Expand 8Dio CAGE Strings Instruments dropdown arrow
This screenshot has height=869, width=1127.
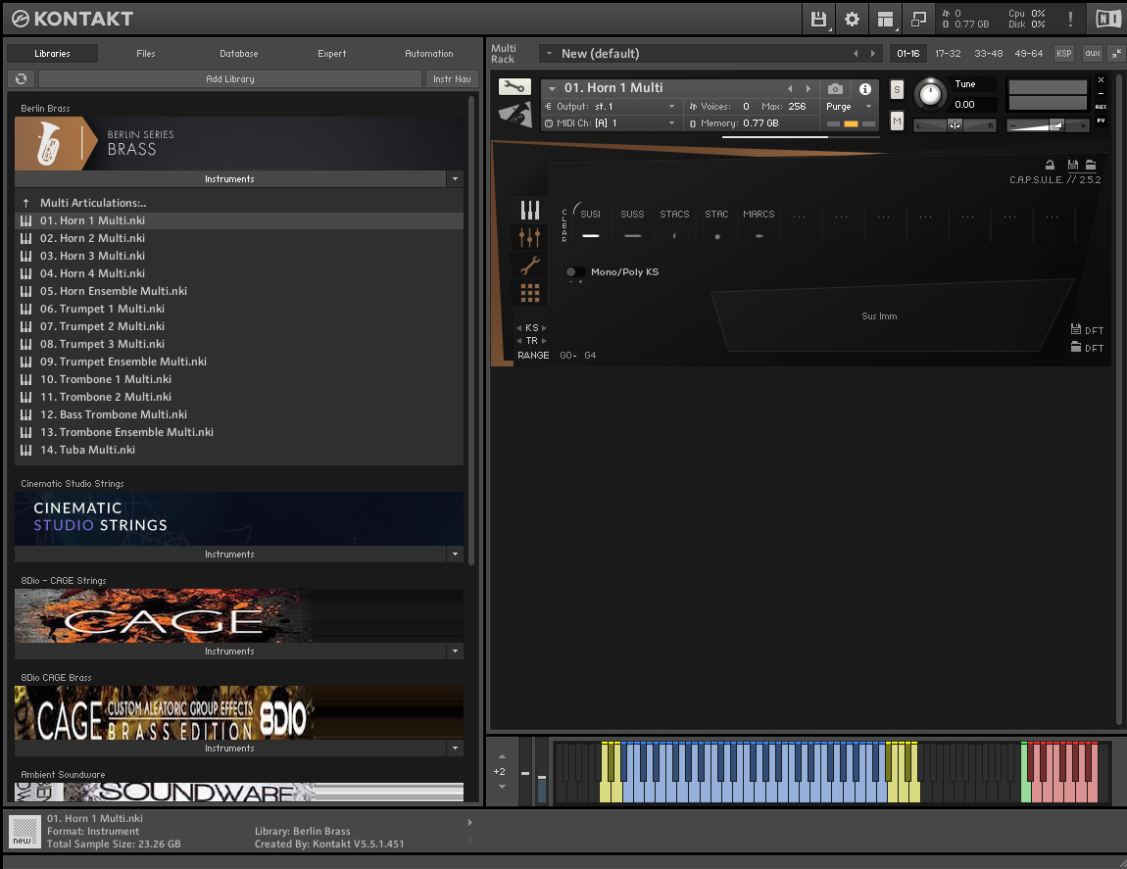455,652
